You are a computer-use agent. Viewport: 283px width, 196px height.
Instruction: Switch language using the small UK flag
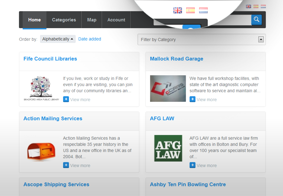(x=249, y=7)
